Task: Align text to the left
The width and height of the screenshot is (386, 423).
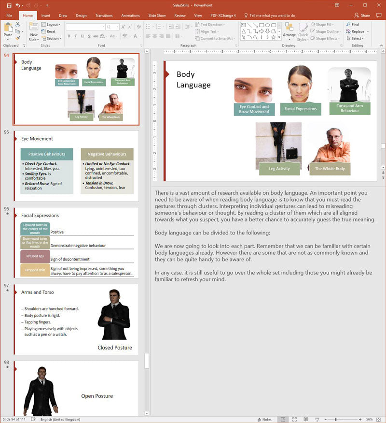Action: pyautogui.click(x=148, y=36)
